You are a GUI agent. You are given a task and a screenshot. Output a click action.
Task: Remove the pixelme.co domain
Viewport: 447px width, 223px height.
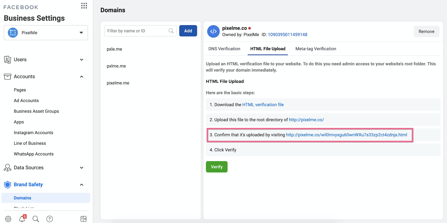tap(426, 32)
